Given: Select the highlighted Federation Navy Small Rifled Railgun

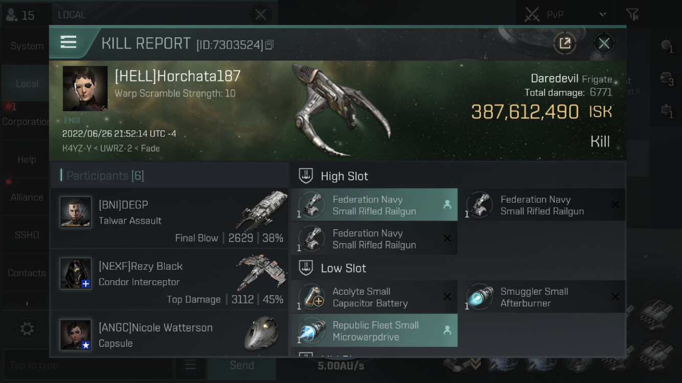Looking at the screenshot, I should click(374, 205).
